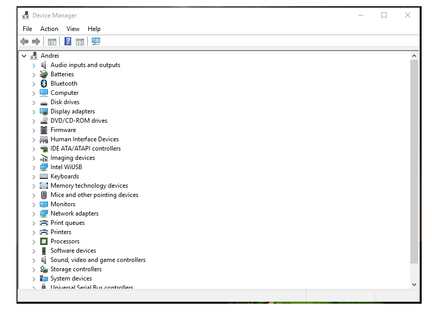The width and height of the screenshot is (432, 313).
Task: Scan for hardware changes icon
Action: click(x=96, y=41)
